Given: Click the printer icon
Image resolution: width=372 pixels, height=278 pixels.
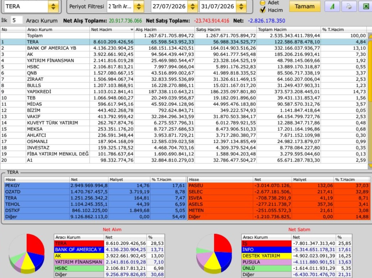Looking at the screenshot, I should tap(349, 6).
